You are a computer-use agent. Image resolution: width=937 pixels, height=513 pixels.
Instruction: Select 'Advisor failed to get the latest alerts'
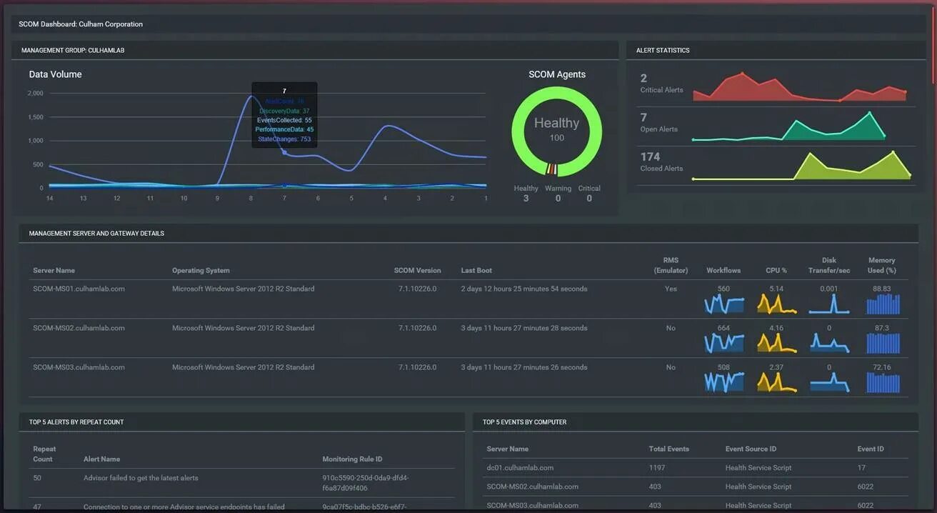[x=141, y=478]
